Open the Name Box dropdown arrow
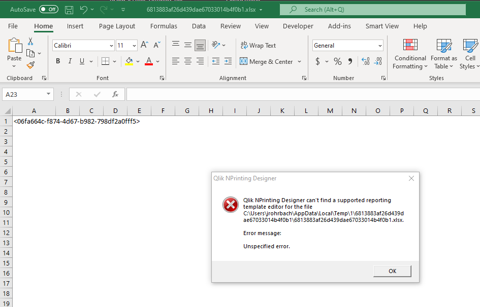 coord(49,94)
